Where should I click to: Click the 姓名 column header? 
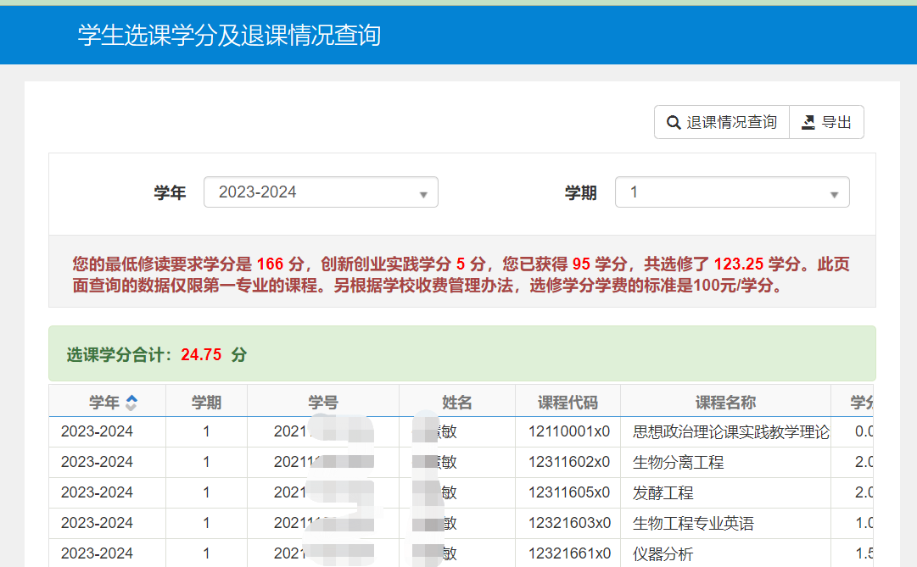click(456, 403)
